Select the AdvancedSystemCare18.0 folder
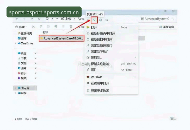The height and width of the screenshot is (130, 190). tap(62, 38)
